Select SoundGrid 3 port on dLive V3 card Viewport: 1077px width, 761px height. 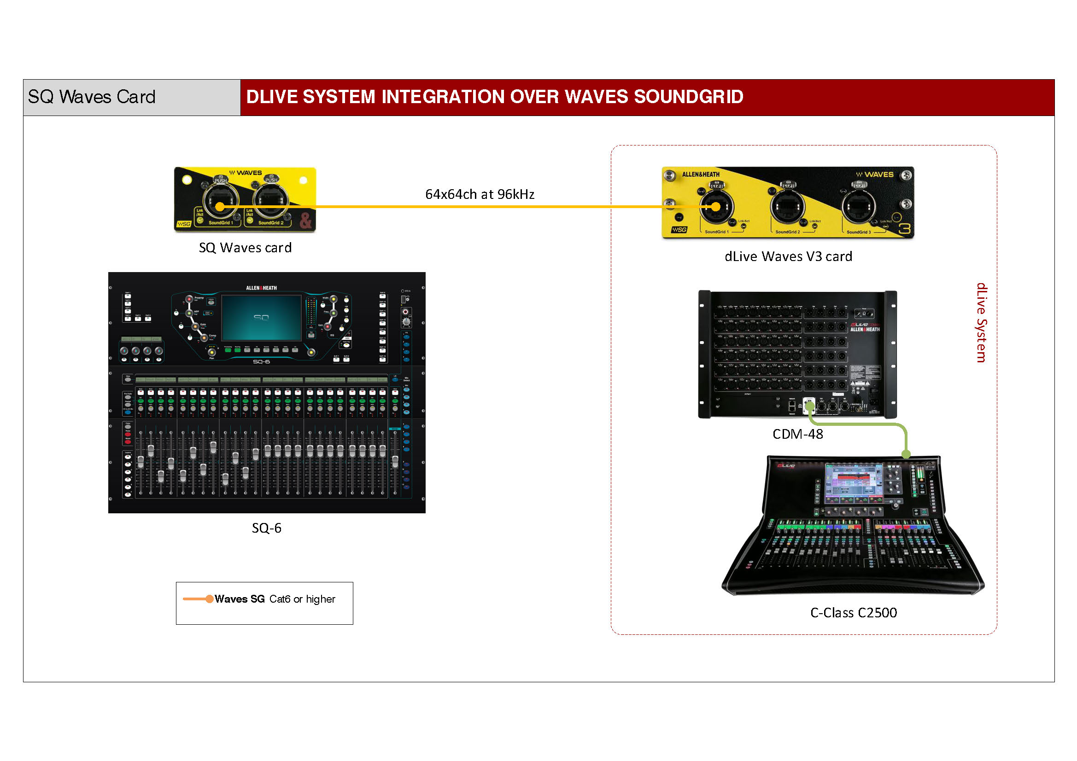click(859, 206)
